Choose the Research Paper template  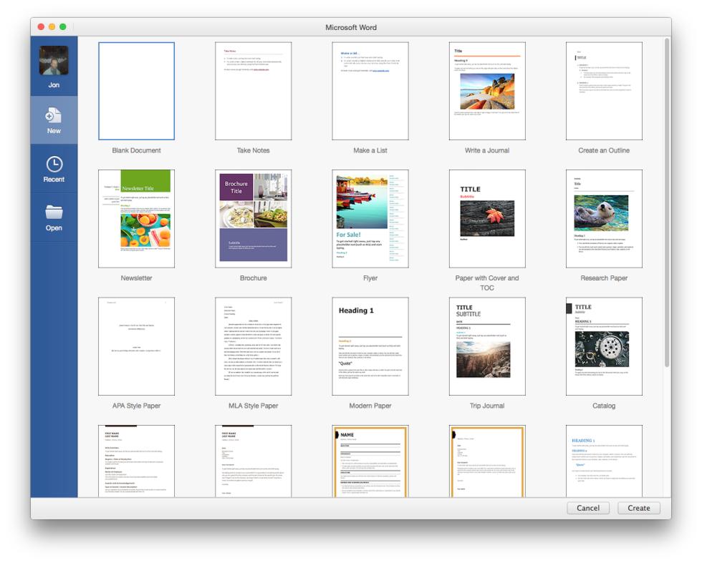coord(604,218)
